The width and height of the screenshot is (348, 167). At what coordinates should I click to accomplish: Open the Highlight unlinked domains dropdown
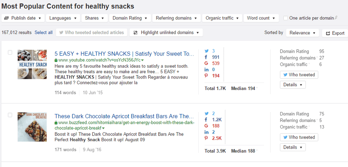coord(166,33)
